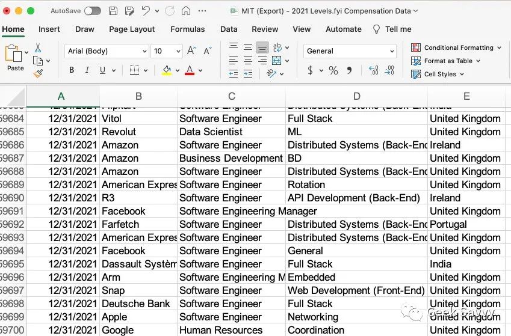This screenshot has height=336, width=511.
Task: Click the Home house icon in title bar
Action: click(186, 11)
